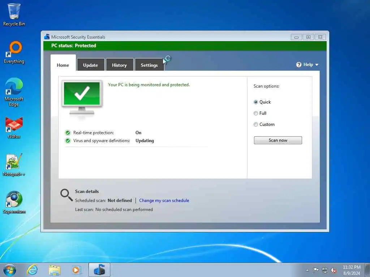Open Change my scan schedule link
This screenshot has height=277, width=370.
[164, 201]
